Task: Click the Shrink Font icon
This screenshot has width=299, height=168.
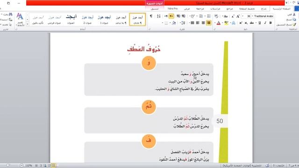Action: coord(233,16)
